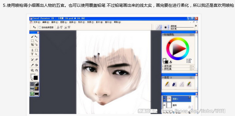The height and width of the screenshot is (116, 235).
Task: Open the 编辑 menu
Action: 46,22
